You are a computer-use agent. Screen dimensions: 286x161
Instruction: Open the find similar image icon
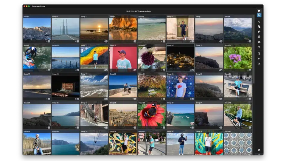[x=259, y=54]
